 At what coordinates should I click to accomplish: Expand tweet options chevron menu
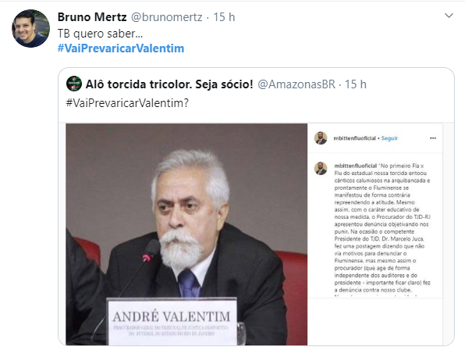(x=449, y=16)
